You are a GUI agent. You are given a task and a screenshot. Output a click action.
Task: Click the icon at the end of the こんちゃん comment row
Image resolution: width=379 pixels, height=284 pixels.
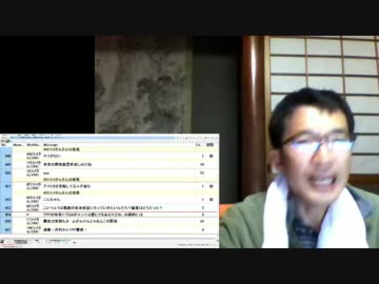pyautogui.click(x=211, y=200)
